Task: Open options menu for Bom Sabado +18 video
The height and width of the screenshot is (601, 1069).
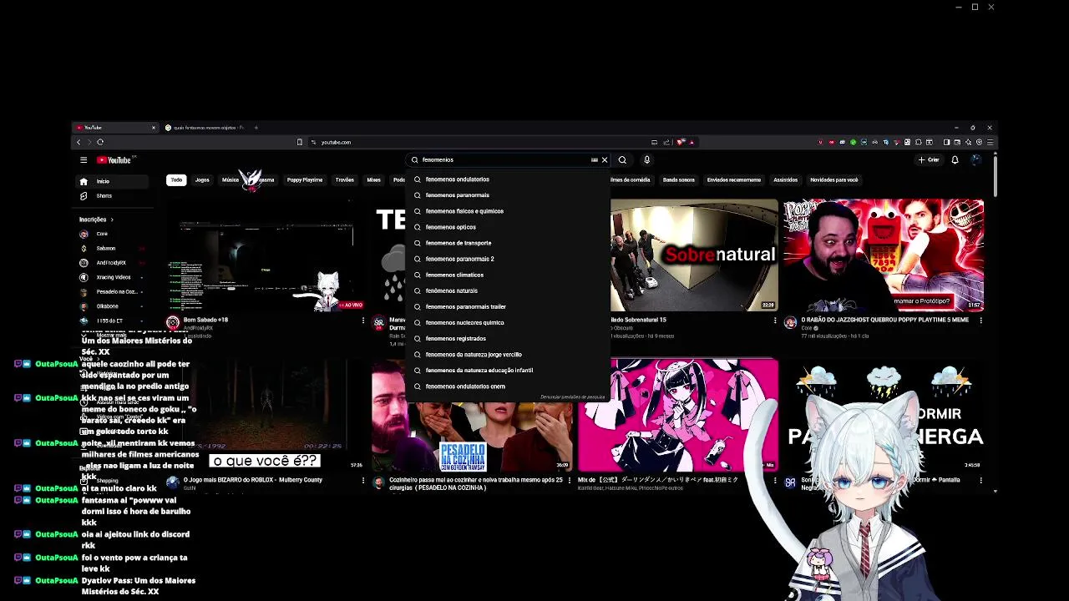Action: [363, 320]
